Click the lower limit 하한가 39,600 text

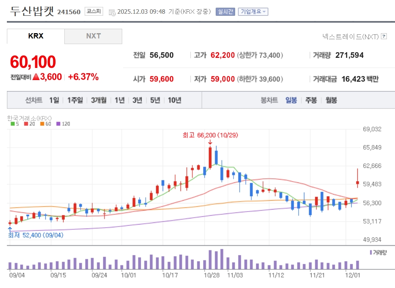(260, 79)
